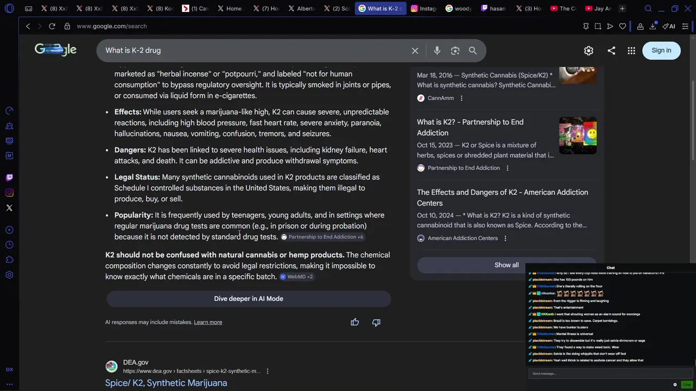Open options for American Addiction Centers result

(x=505, y=238)
